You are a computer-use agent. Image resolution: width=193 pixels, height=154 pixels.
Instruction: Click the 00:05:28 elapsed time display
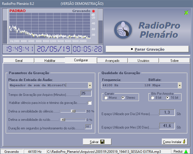point(87,49)
